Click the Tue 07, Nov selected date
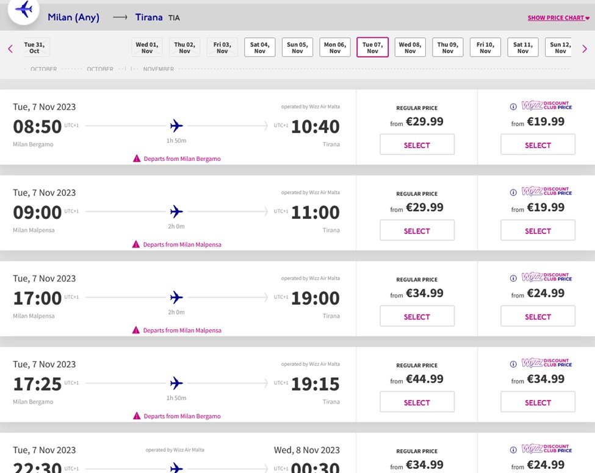Screen dimensions: 595x473 click(x=372, y=48)
